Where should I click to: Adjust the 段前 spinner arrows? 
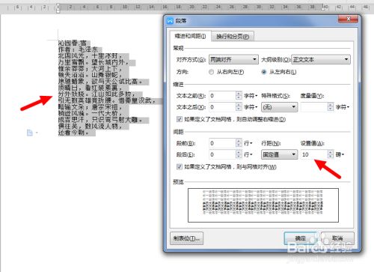pos(239,143)
